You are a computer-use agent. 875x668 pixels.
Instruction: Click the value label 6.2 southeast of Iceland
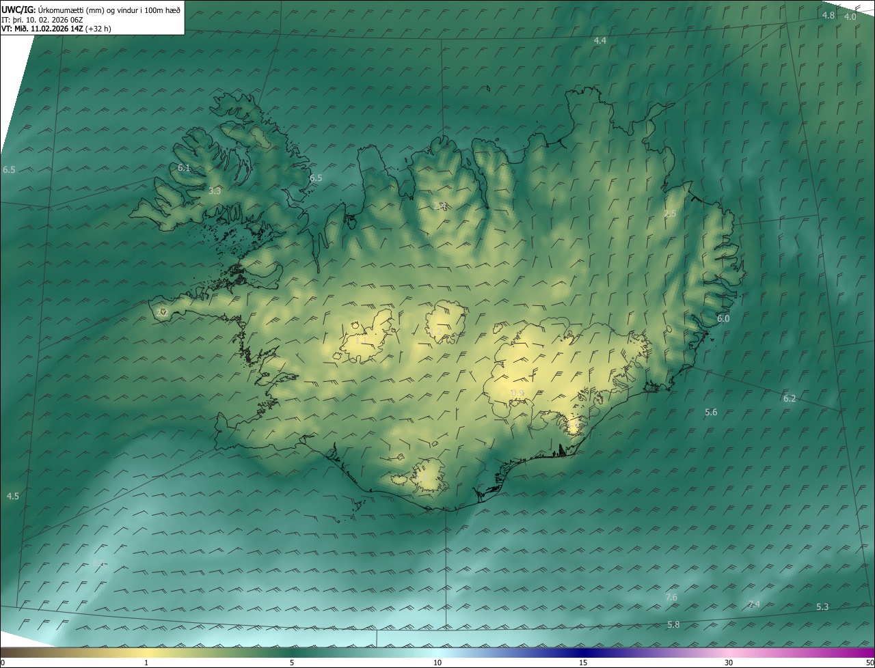tap(789, 398)
